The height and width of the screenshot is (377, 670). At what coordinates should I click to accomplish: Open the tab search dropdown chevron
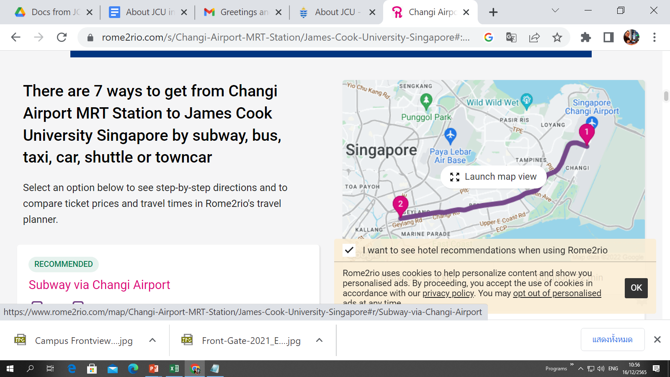(x=555, y=10)
